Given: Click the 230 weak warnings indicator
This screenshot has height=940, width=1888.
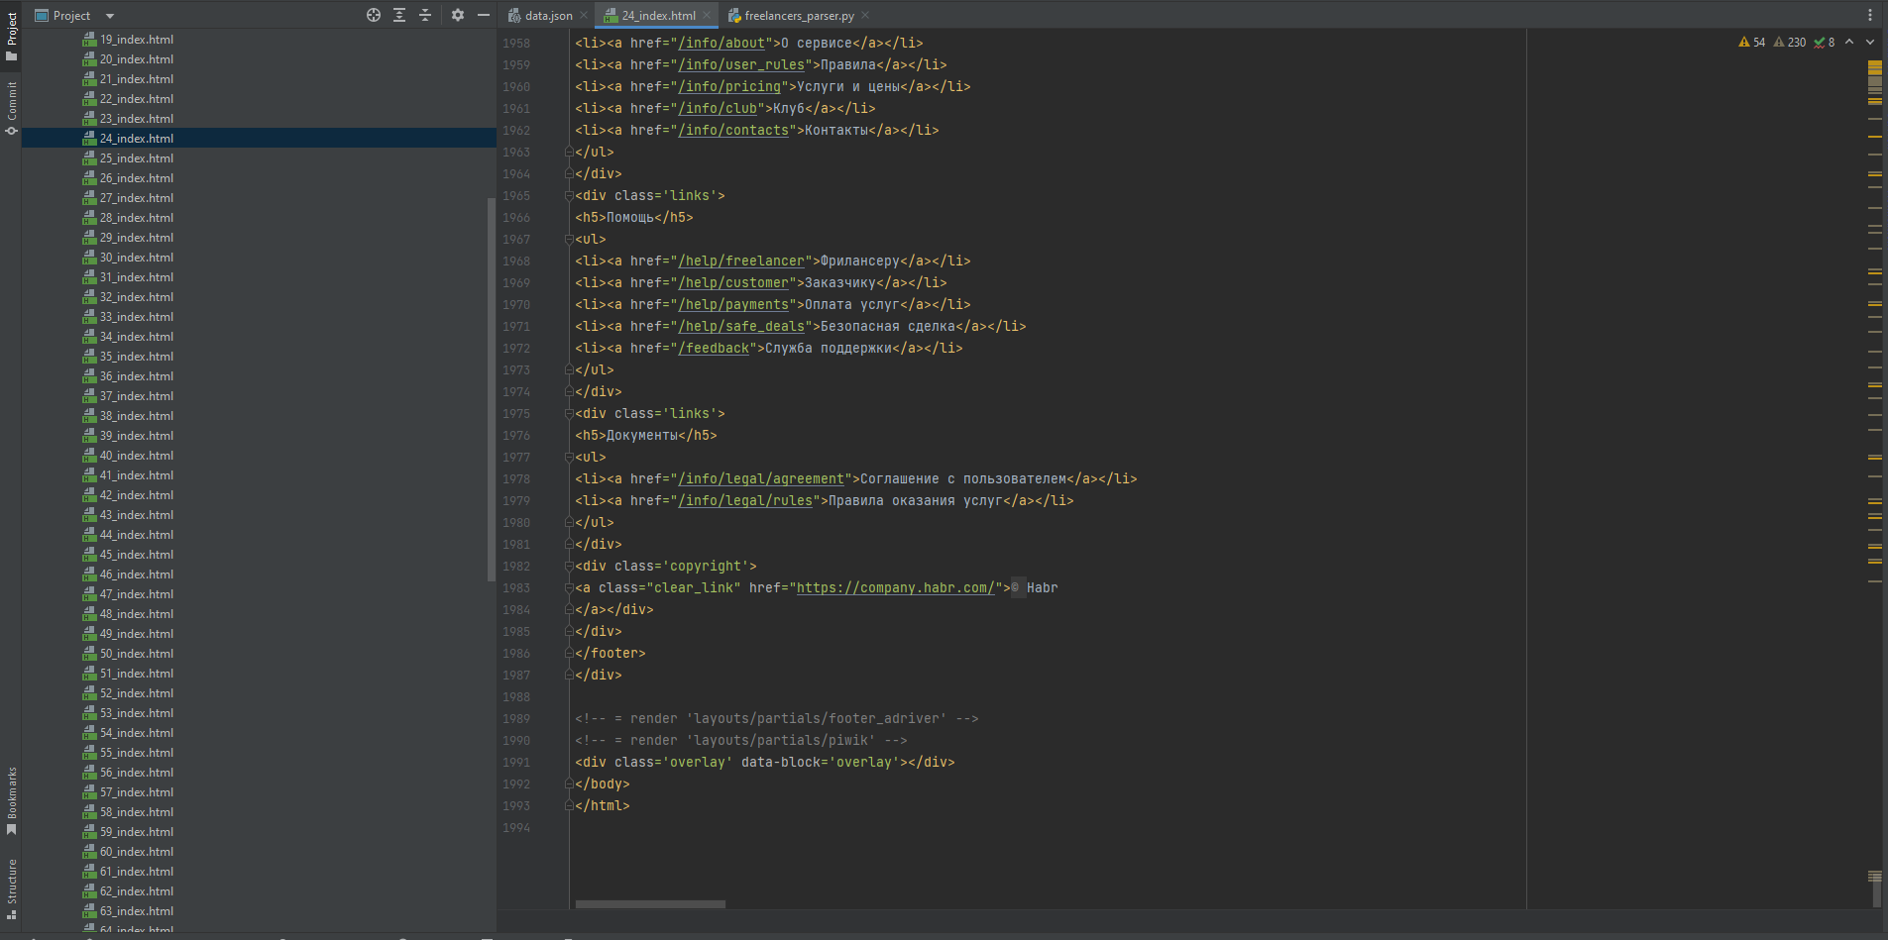Looking at the screenshot, I should click(x=1790, y=43).
